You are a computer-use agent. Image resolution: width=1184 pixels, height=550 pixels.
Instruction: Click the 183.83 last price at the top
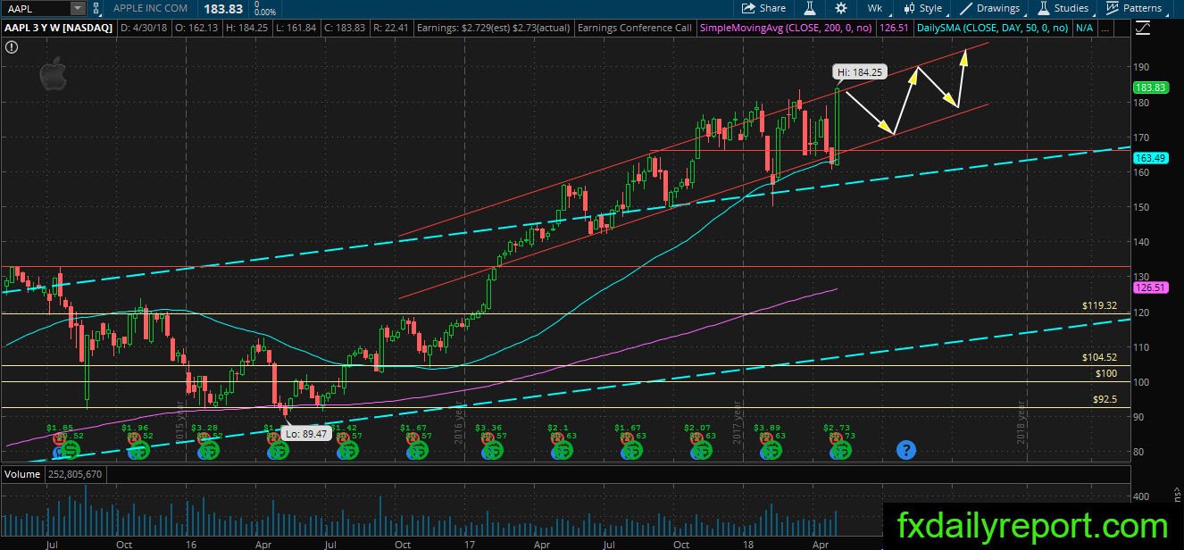pyautogui.click(x=224, y=7)
